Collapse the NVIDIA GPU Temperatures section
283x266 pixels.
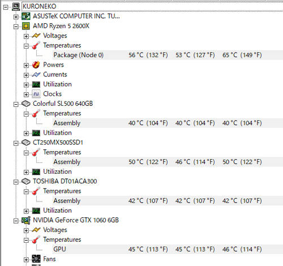tap(26, 240)
